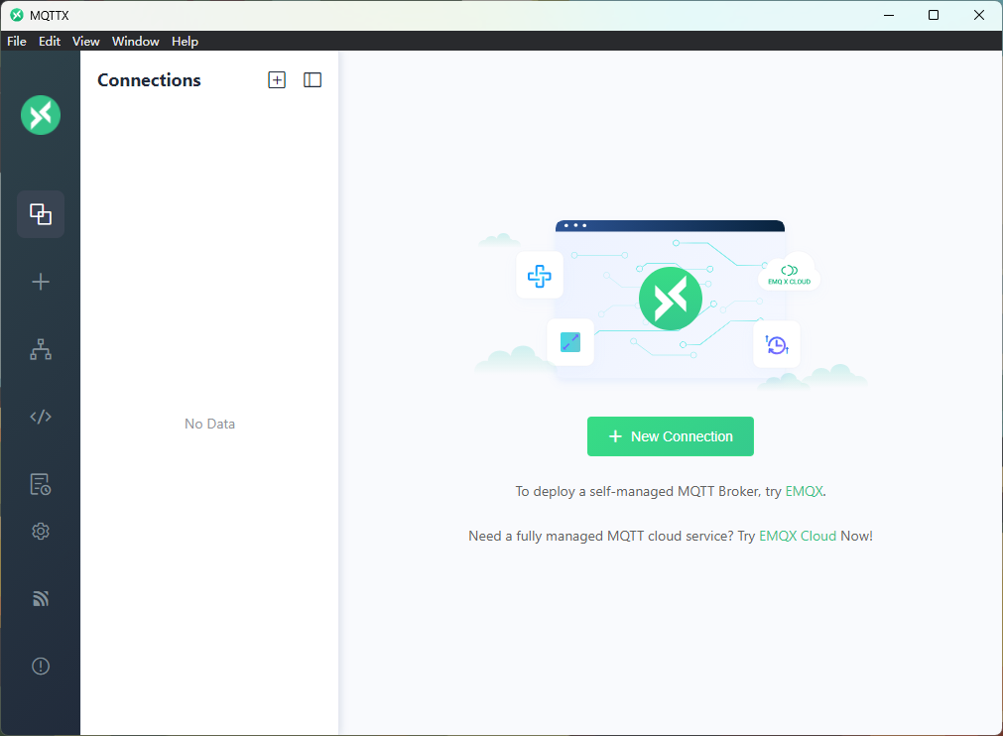Add new connection from Connections header plus icon

pos(277,80)
